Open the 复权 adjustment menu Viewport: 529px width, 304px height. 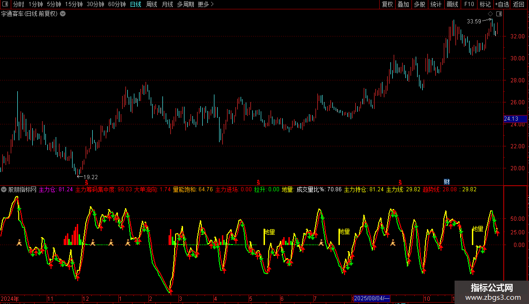[x=387, y=4]
